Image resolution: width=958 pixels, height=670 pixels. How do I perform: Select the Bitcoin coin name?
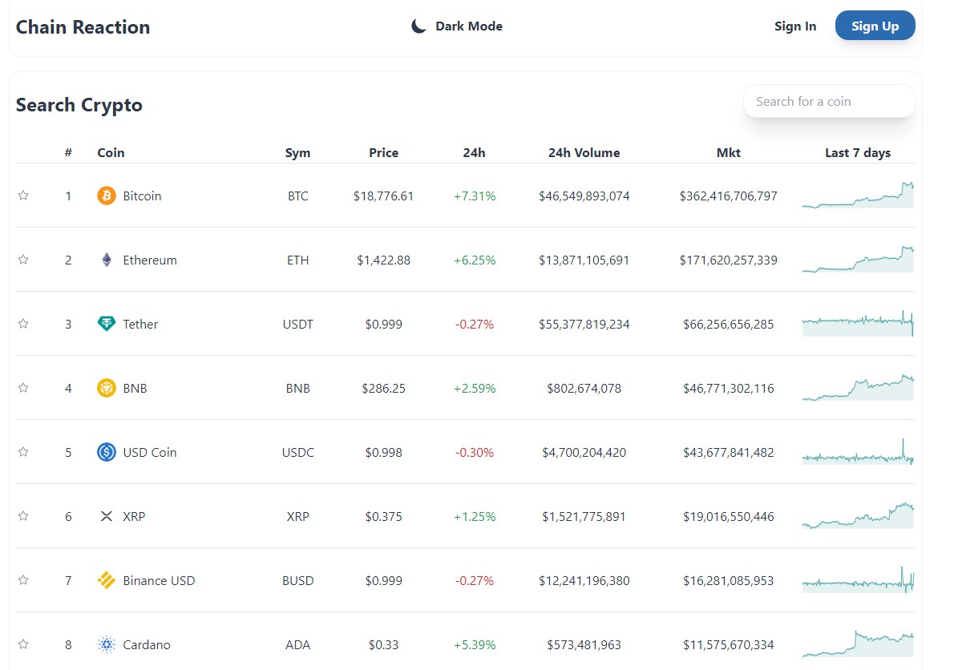tap(142, 196)
